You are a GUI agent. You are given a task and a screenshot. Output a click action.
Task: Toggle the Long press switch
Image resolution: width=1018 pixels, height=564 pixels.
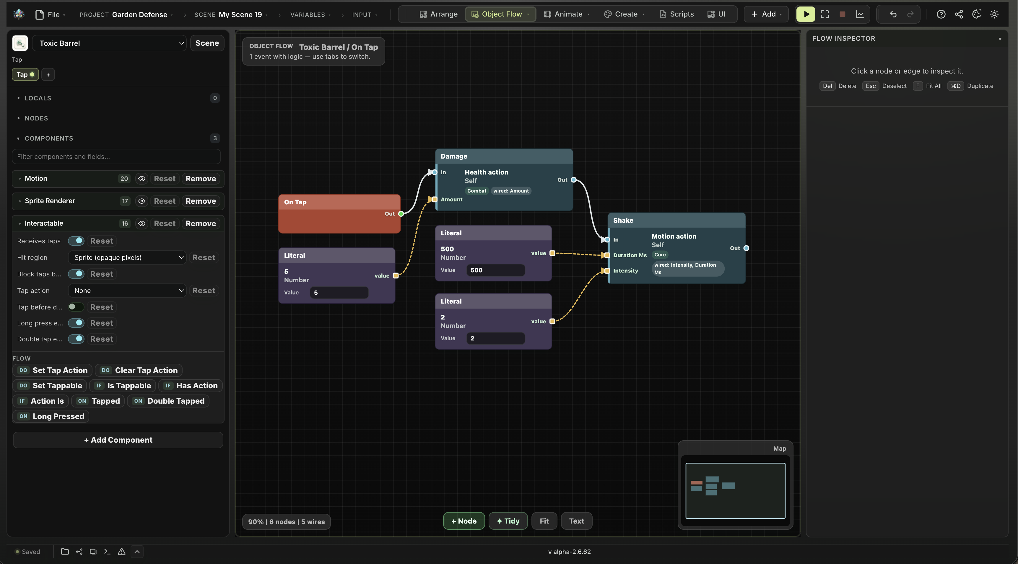point(76,323)
